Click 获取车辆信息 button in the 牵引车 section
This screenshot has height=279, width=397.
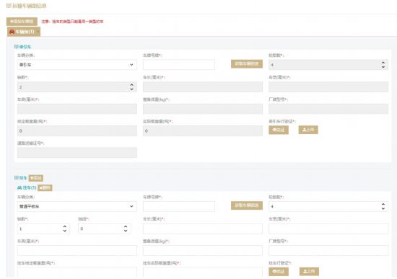tap(247, 63)
